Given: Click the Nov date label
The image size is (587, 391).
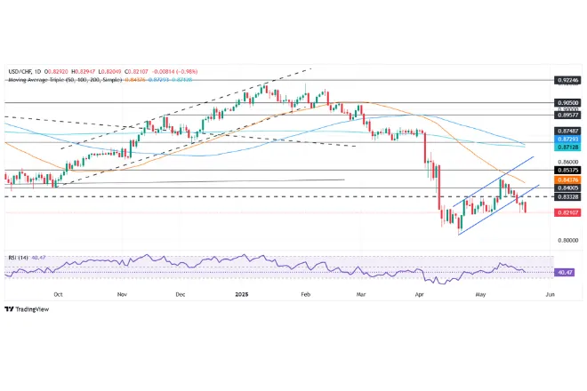Looking at the screenshot, I should click(122, 294).
